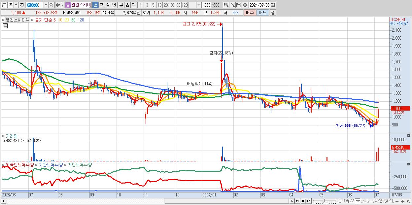Open stock search magnifier icon
Screen dimensions: 412x205
pyautogui.click(x=51, y=5)
